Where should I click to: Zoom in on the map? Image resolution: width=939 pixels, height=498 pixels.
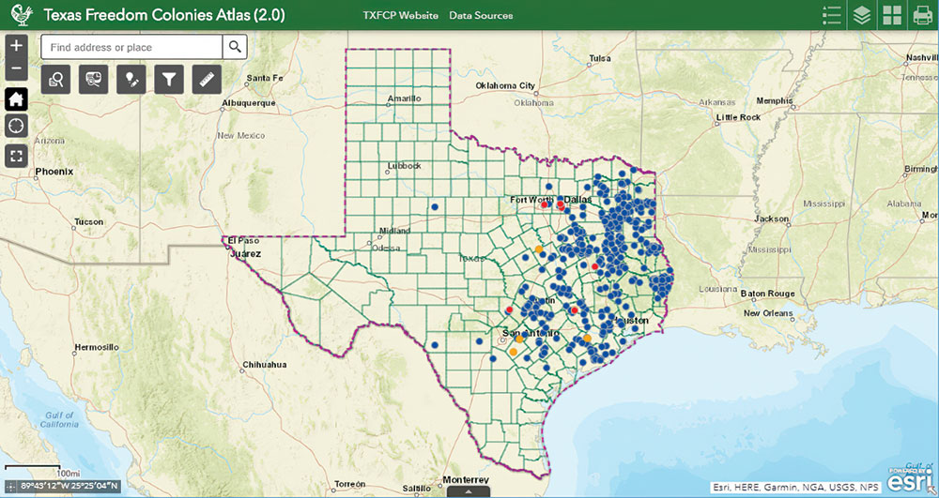(x=16, y=46)
